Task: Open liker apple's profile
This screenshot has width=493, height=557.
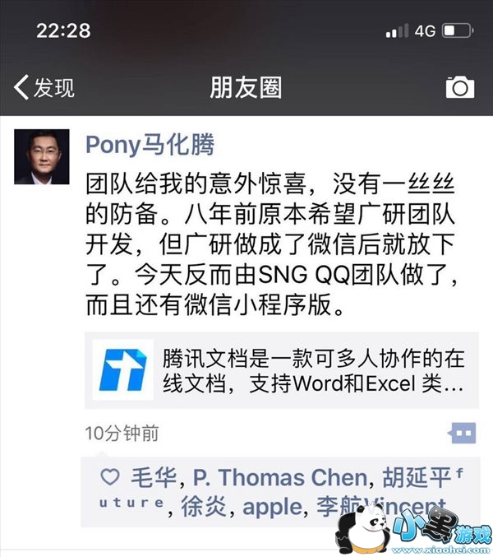Action: (272, 507)
